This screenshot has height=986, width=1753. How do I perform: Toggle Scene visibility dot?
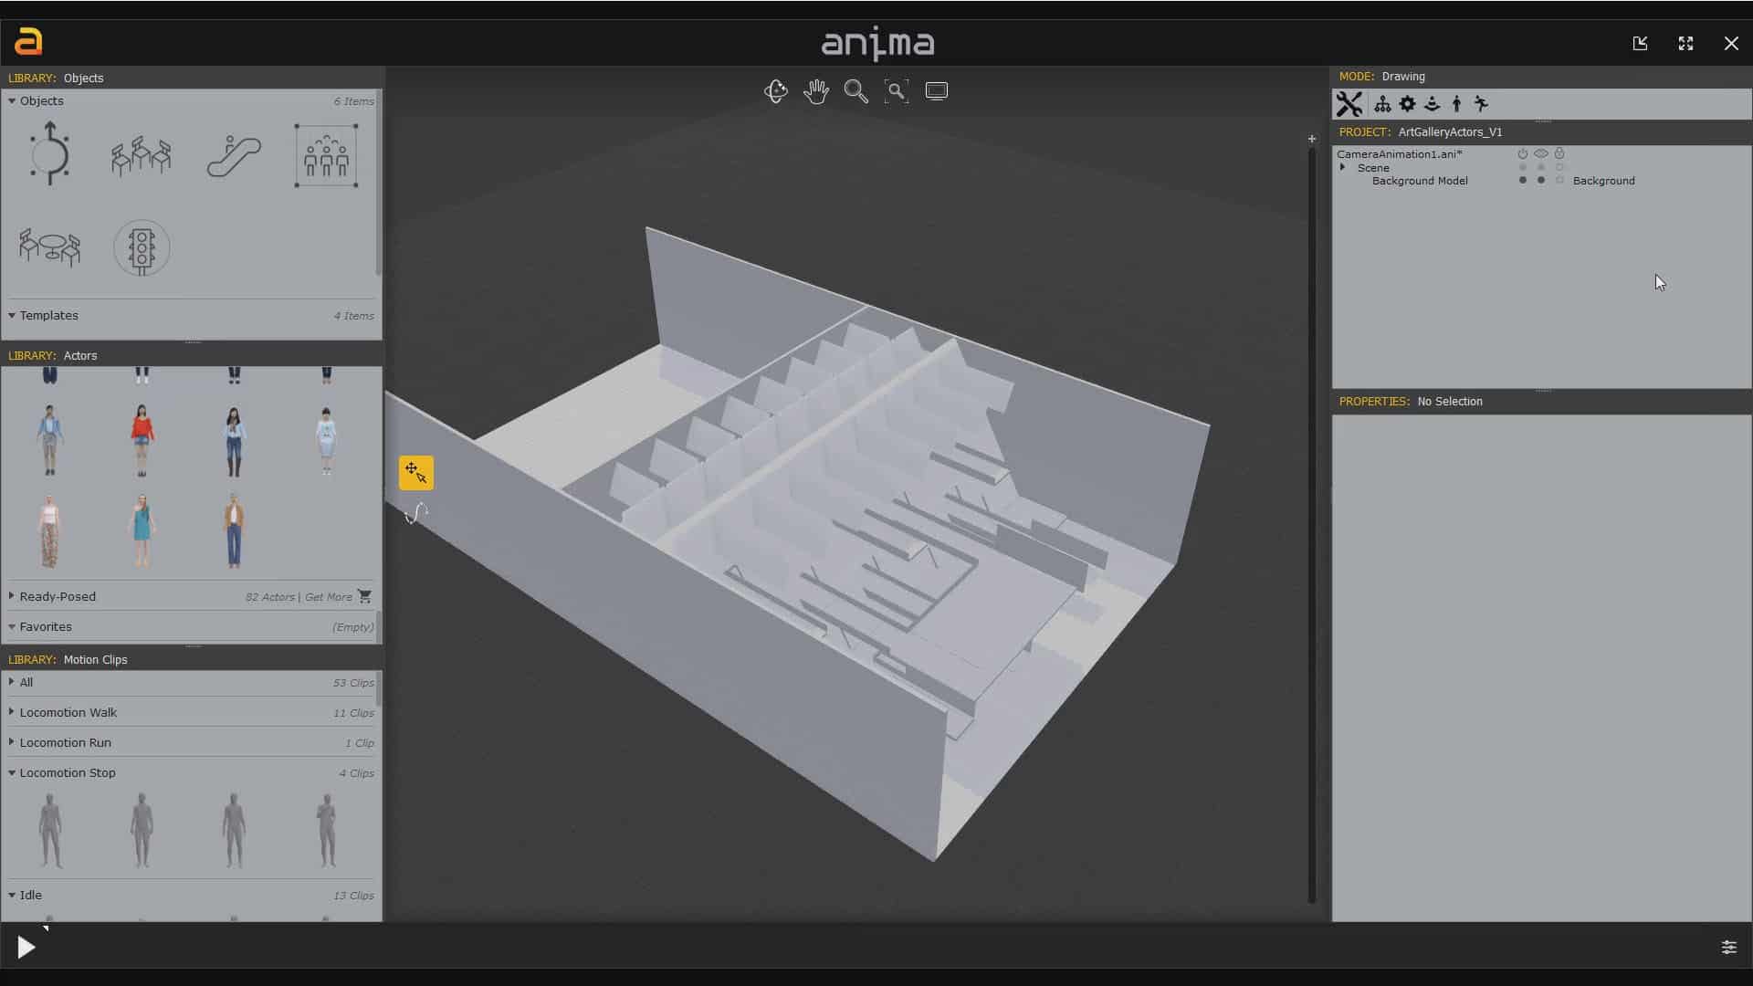pyautogui.click(x=1540, y=168)
